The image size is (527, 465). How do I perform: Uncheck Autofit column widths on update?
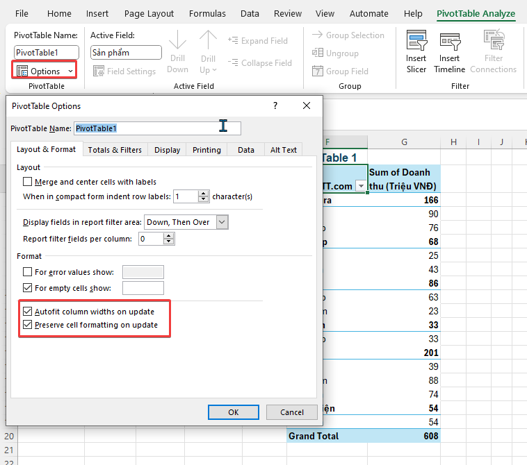point(27,312)
